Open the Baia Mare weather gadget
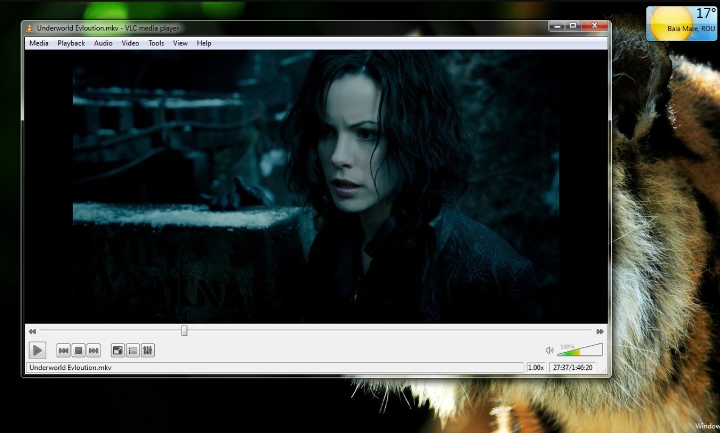This screenshot has height=433, width=720. point(682,24)
